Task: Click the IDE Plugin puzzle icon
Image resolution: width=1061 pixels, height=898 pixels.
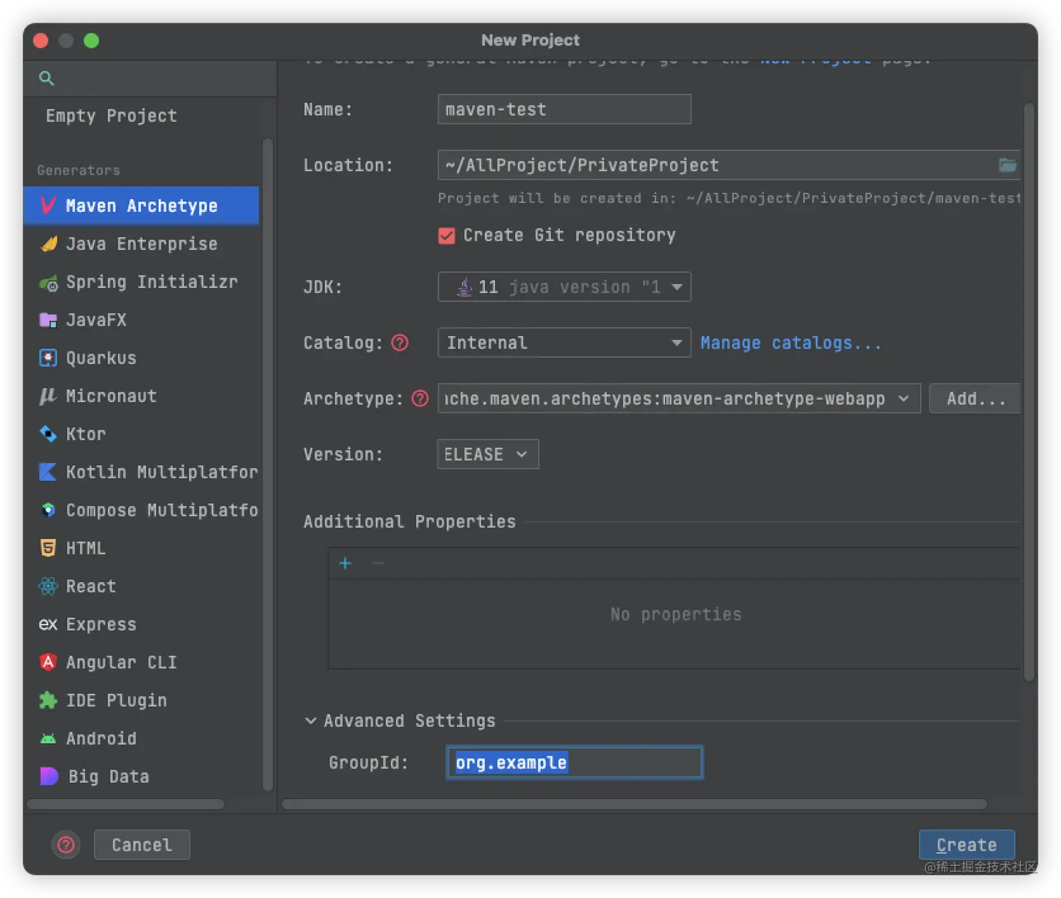Action: click(x=48, y=700)
